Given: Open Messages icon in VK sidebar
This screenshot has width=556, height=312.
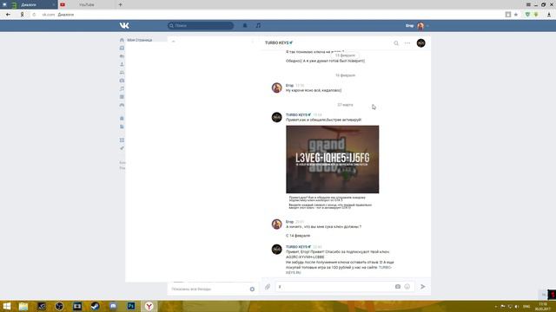Looking at the screenshot, I should pyautogui.click(x=122, y=56).
